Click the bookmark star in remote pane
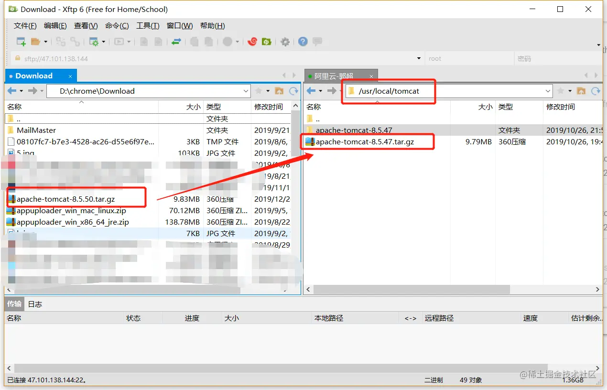 coord(561,91)
